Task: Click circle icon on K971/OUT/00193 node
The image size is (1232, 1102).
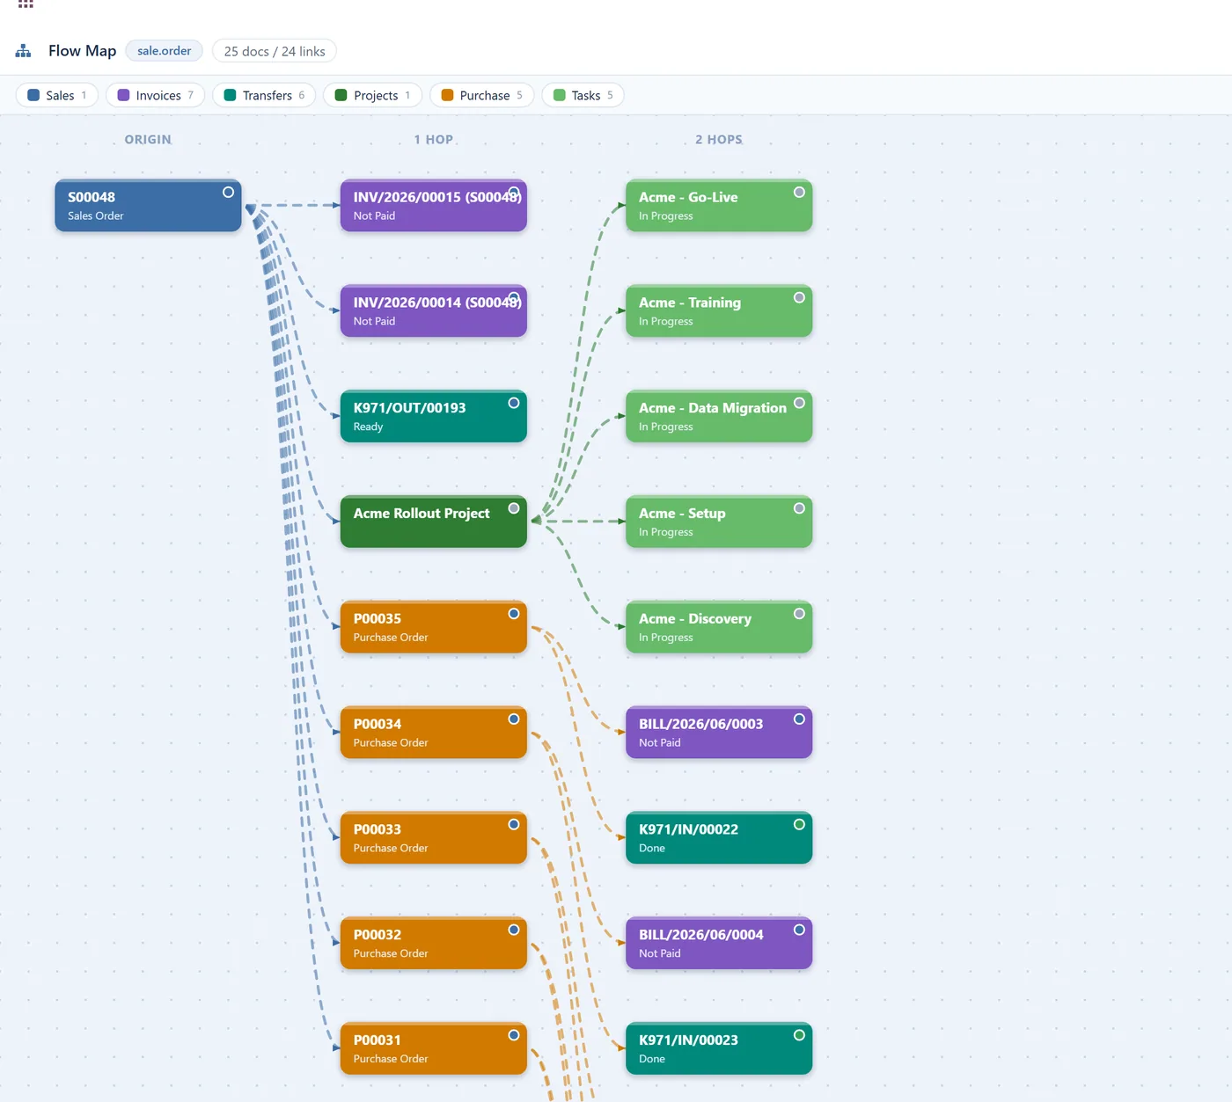Action: pyautogui.click(x=514, y=403)
